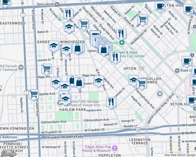This screenshot has height=157, width=196.
Task: Click the Harlem Park neighborhood label
Action: point(69,110)
